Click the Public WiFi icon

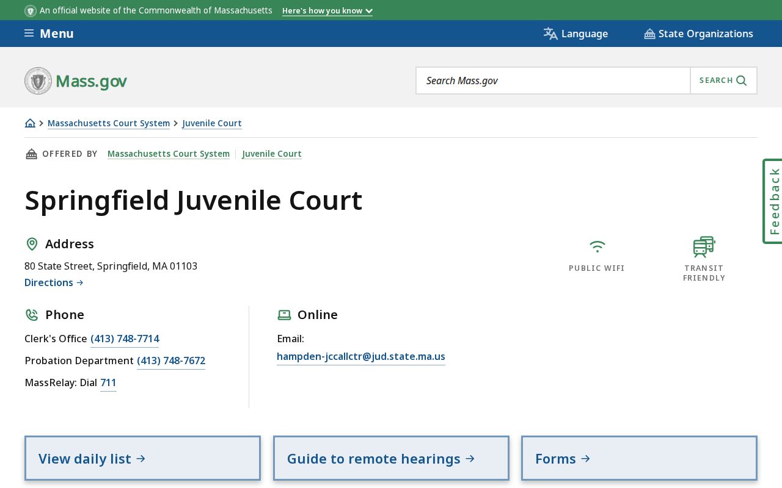coord(597,246)
